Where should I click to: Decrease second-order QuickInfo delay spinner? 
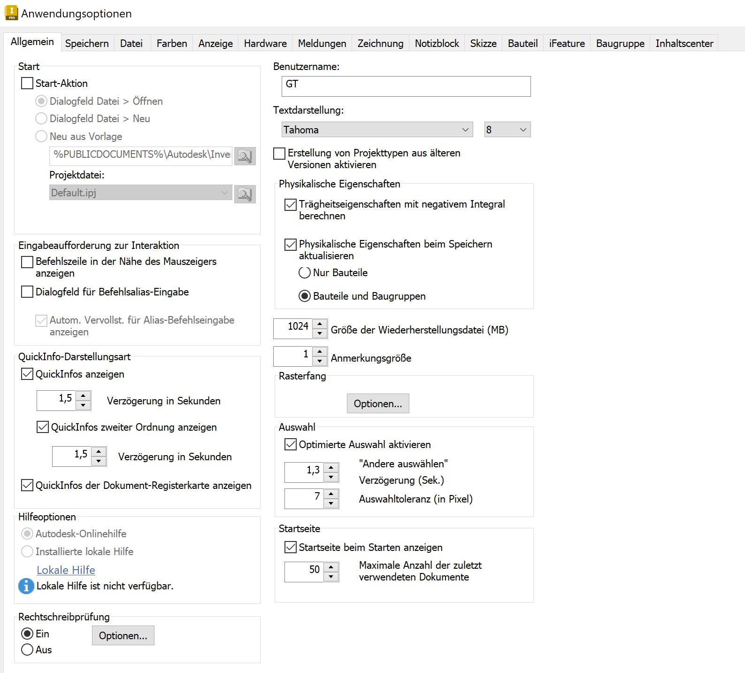click(x=99, y=461)
